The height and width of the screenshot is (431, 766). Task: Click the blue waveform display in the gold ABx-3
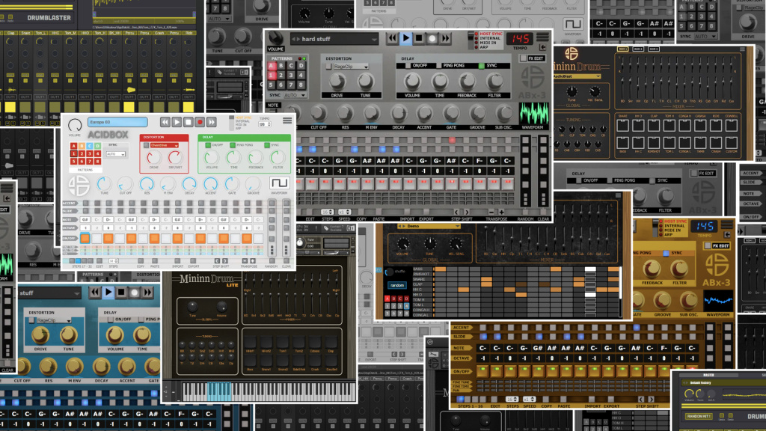pyautogui.click(x=717, y=301)
